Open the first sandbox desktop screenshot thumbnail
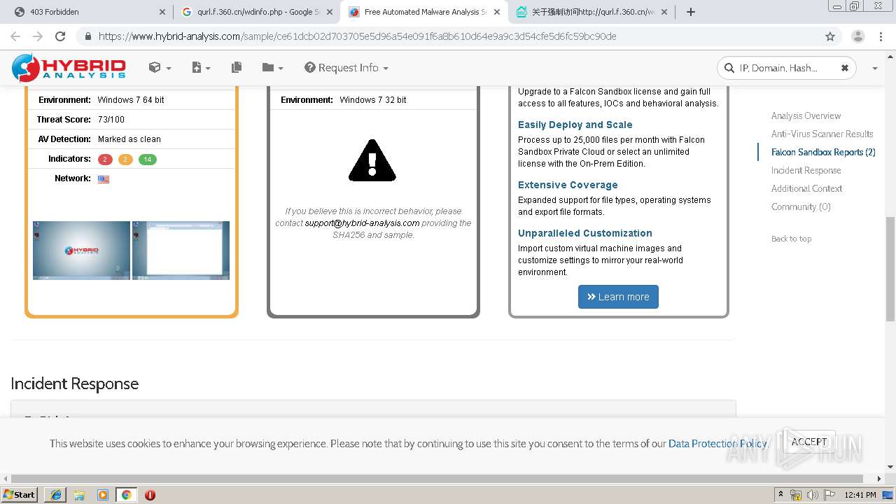This screenshot has height=504, width=896. tap(81, 251)
